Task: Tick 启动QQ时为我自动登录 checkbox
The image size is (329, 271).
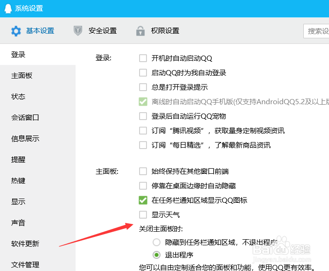Action: coord(143,73)
